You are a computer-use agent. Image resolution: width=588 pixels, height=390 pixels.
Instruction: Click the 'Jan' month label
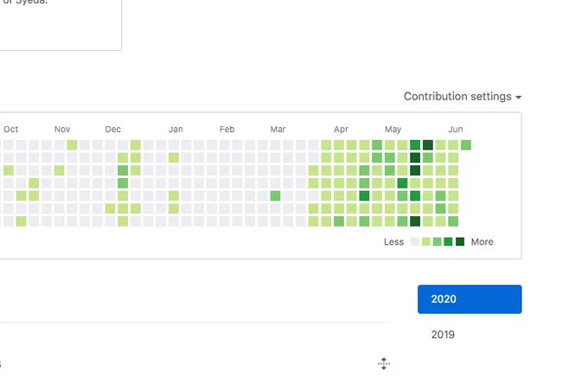176,130
